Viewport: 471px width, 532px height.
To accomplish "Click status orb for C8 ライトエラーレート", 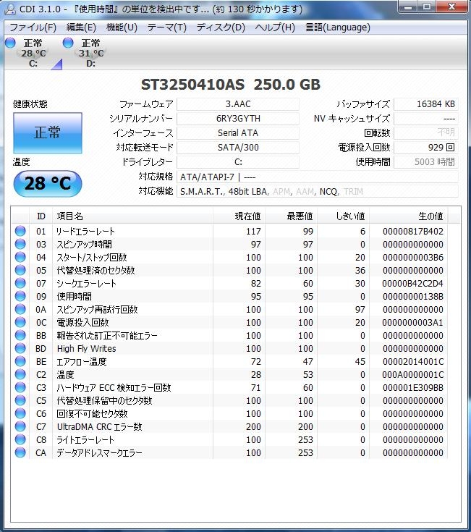I will (x=20, y=439).
